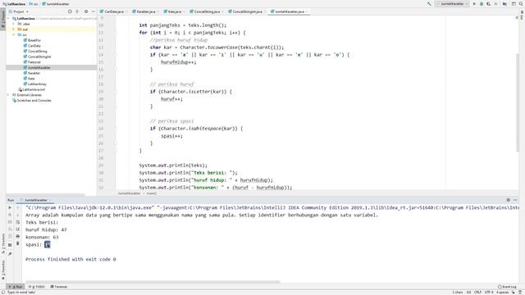
Task: Toggle the Project tool window side tab
Action: (2, 18)
